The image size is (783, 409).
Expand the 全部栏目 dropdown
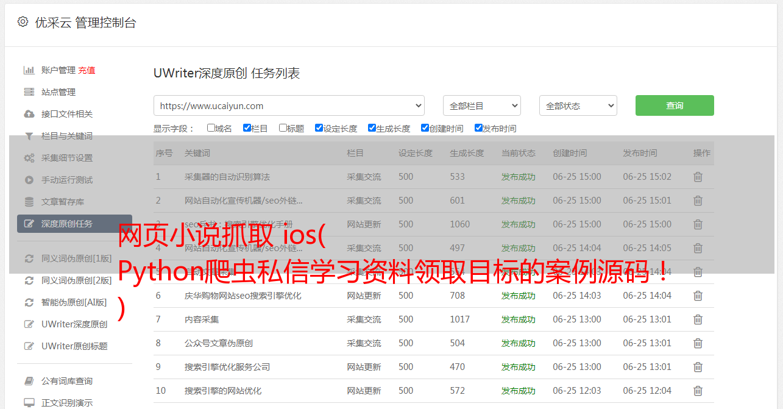(481, 105)
